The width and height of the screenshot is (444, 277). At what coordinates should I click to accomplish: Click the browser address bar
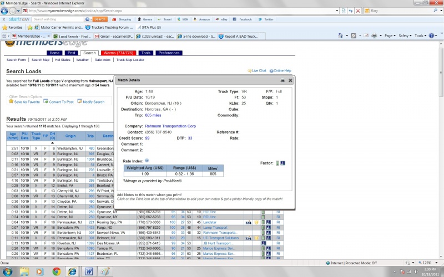[181, 11]
